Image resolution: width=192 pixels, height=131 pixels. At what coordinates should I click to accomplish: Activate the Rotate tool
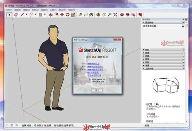[68, 15]
